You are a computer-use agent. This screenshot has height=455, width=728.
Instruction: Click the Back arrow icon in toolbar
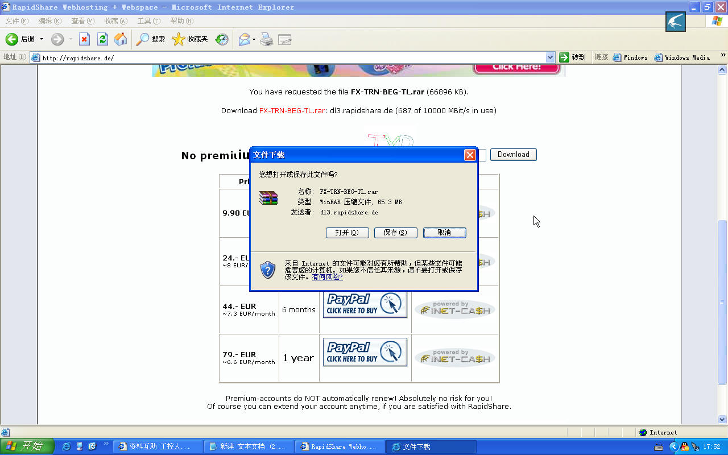click(12, 39)
